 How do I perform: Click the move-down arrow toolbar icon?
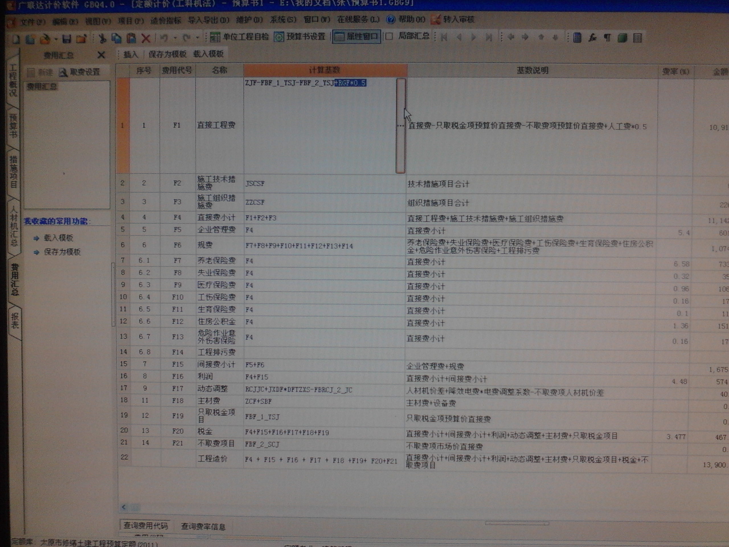[x=555, y=37]
